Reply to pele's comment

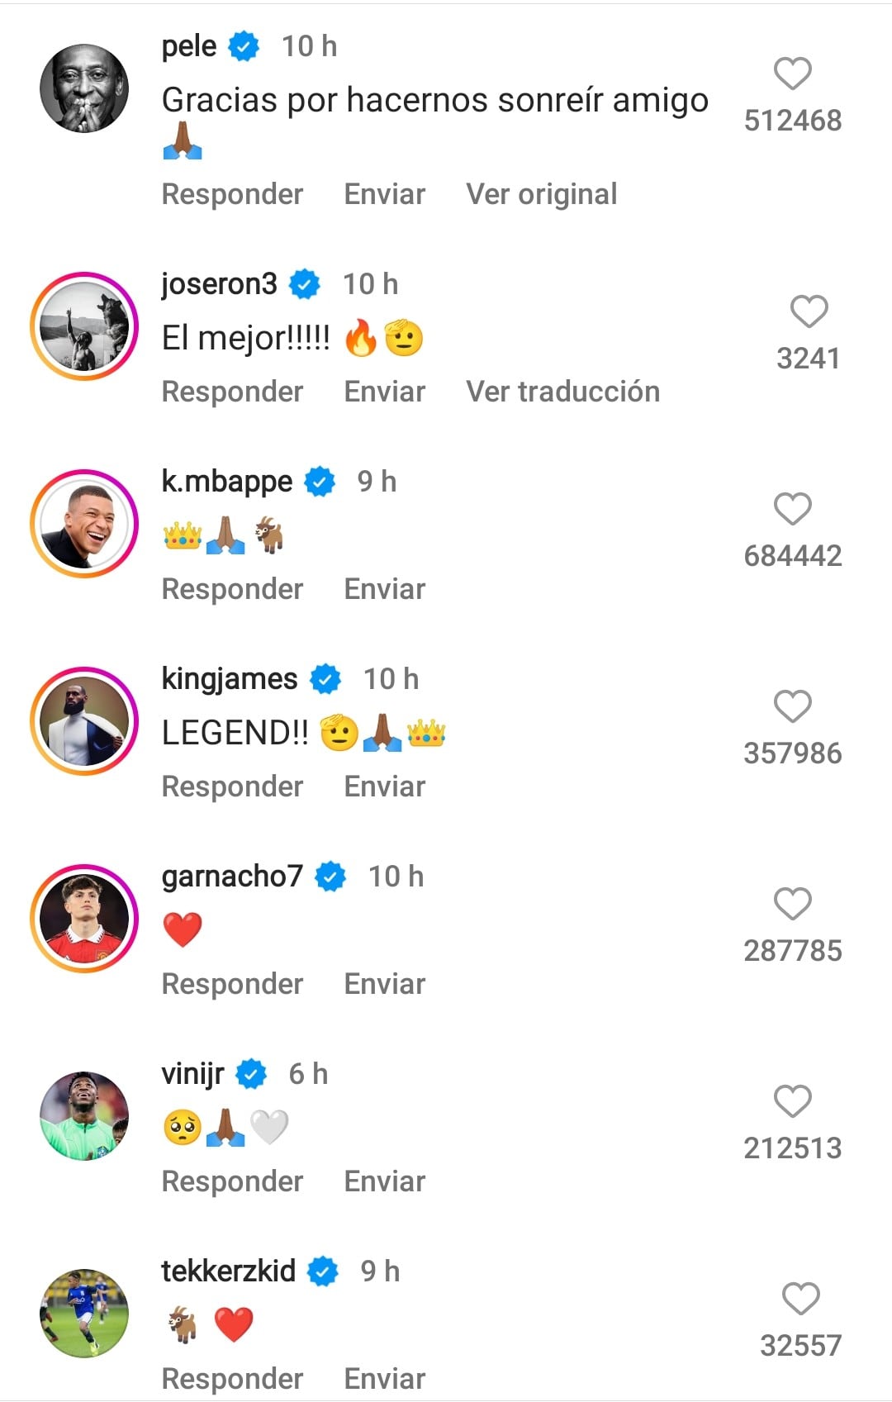click(232, 194)
